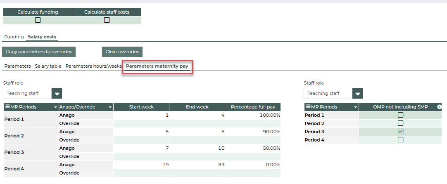The height and width of the screenshot is (184, 447).
Task: Tick the Calculate funding checkbox
Action: click(x=38, y=20)
